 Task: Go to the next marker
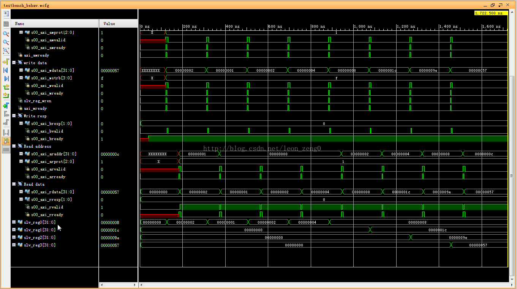coord(6,123)
